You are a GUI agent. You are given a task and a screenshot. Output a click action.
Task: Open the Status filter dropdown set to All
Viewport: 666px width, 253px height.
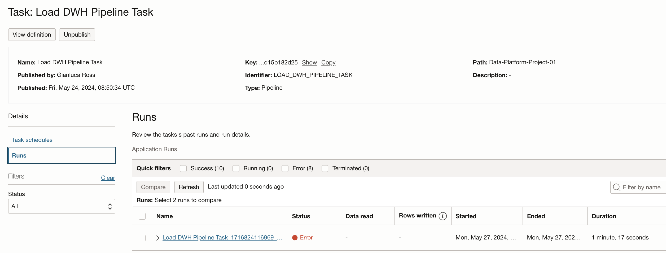coord(62,206)
